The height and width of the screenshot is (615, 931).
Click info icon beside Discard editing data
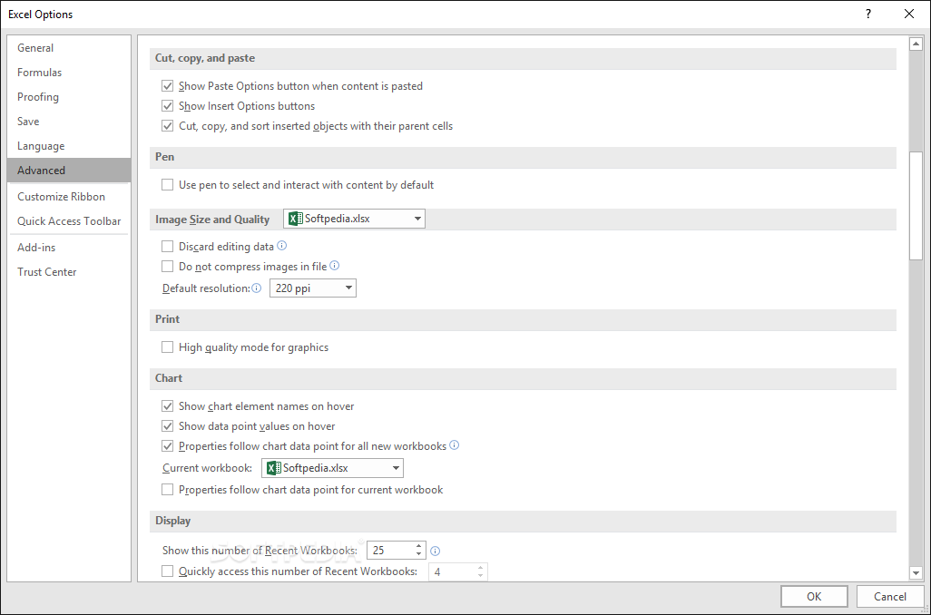(282, 245)
